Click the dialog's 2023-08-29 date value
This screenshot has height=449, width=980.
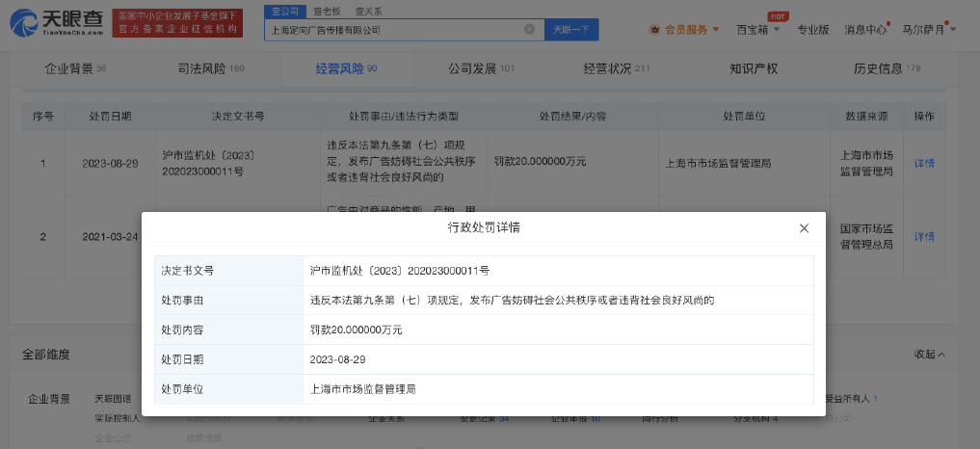click(x=337, y=359)
